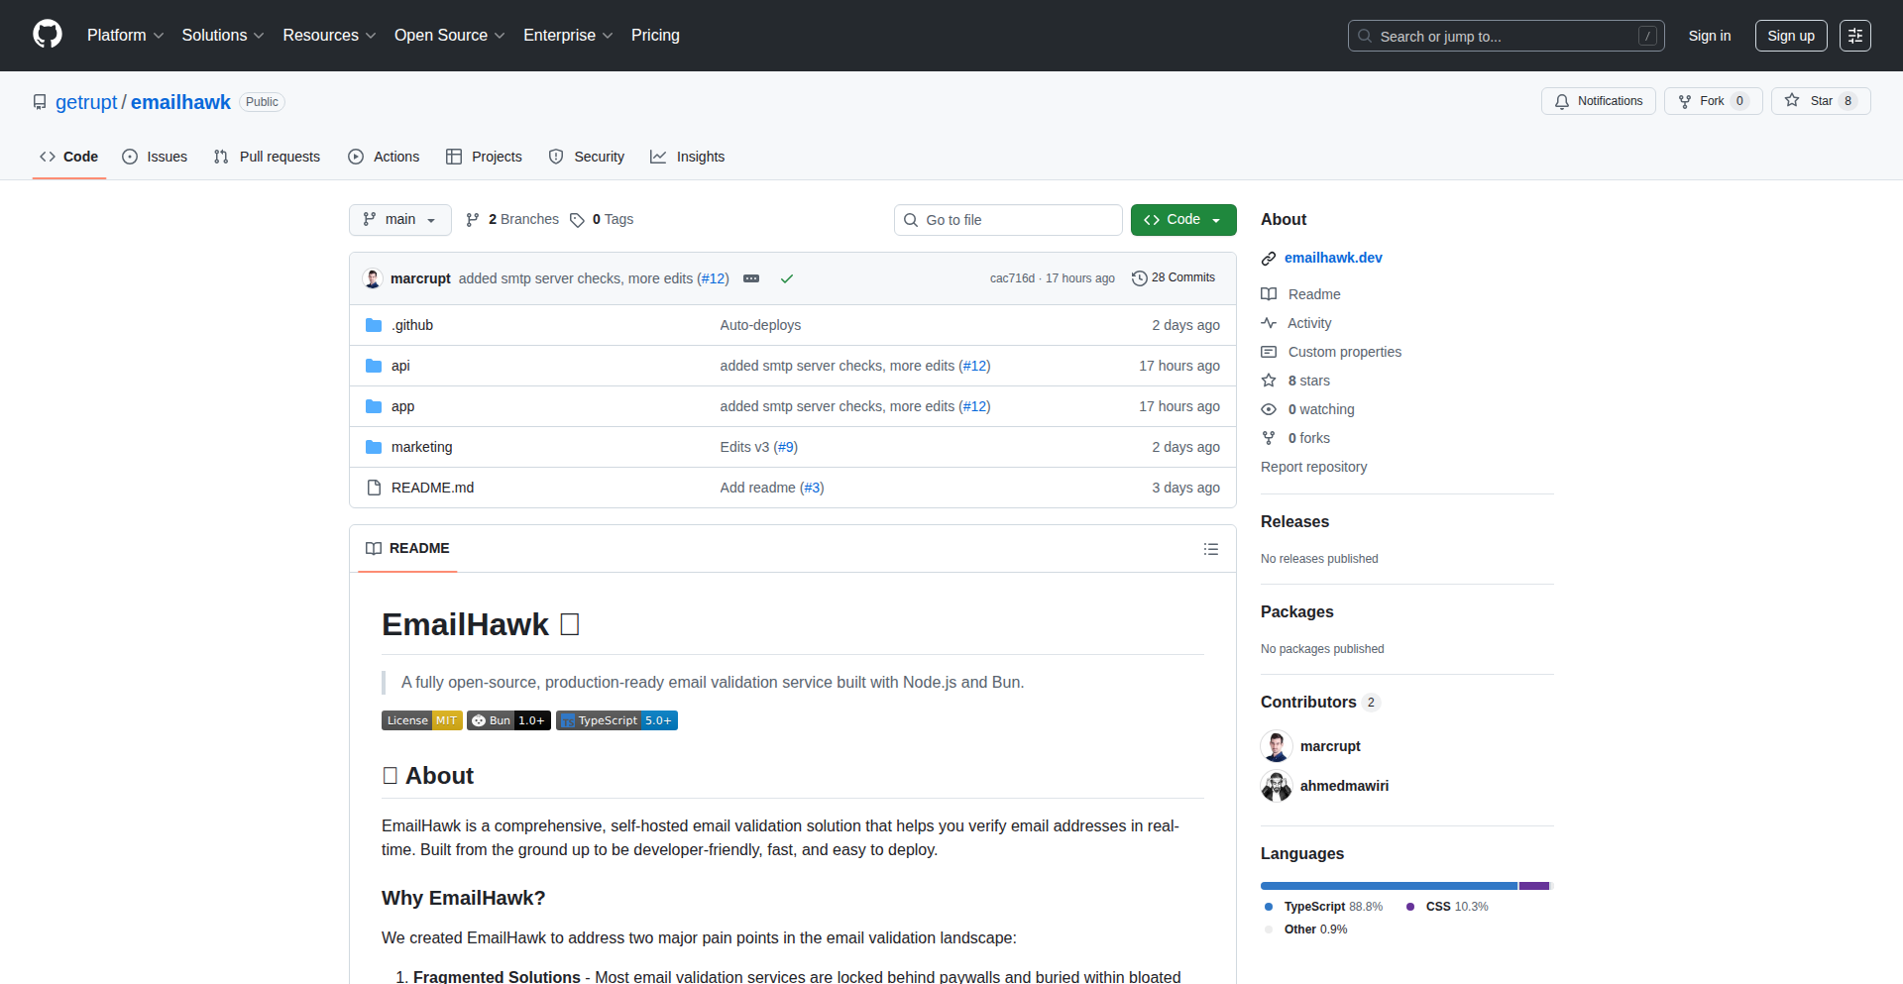Viewport: 1903px width, 984px height.
Task: Click ahmedmawiri contributor avatar
Action: 1277,786
